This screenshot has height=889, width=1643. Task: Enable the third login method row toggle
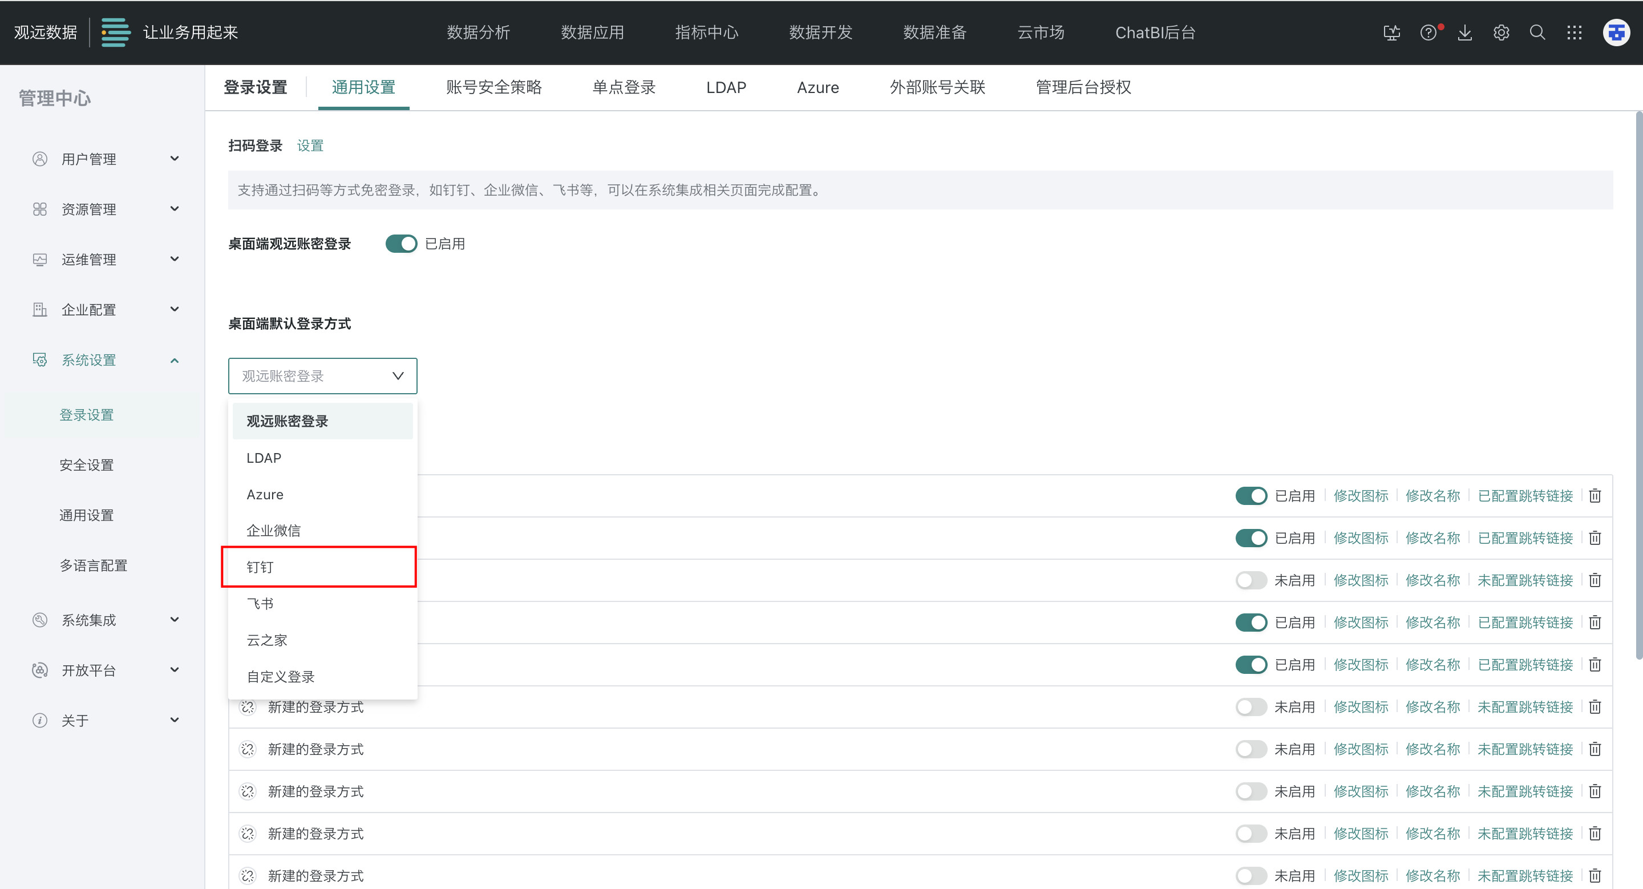pyautogui.click(x=1251, y=580)
